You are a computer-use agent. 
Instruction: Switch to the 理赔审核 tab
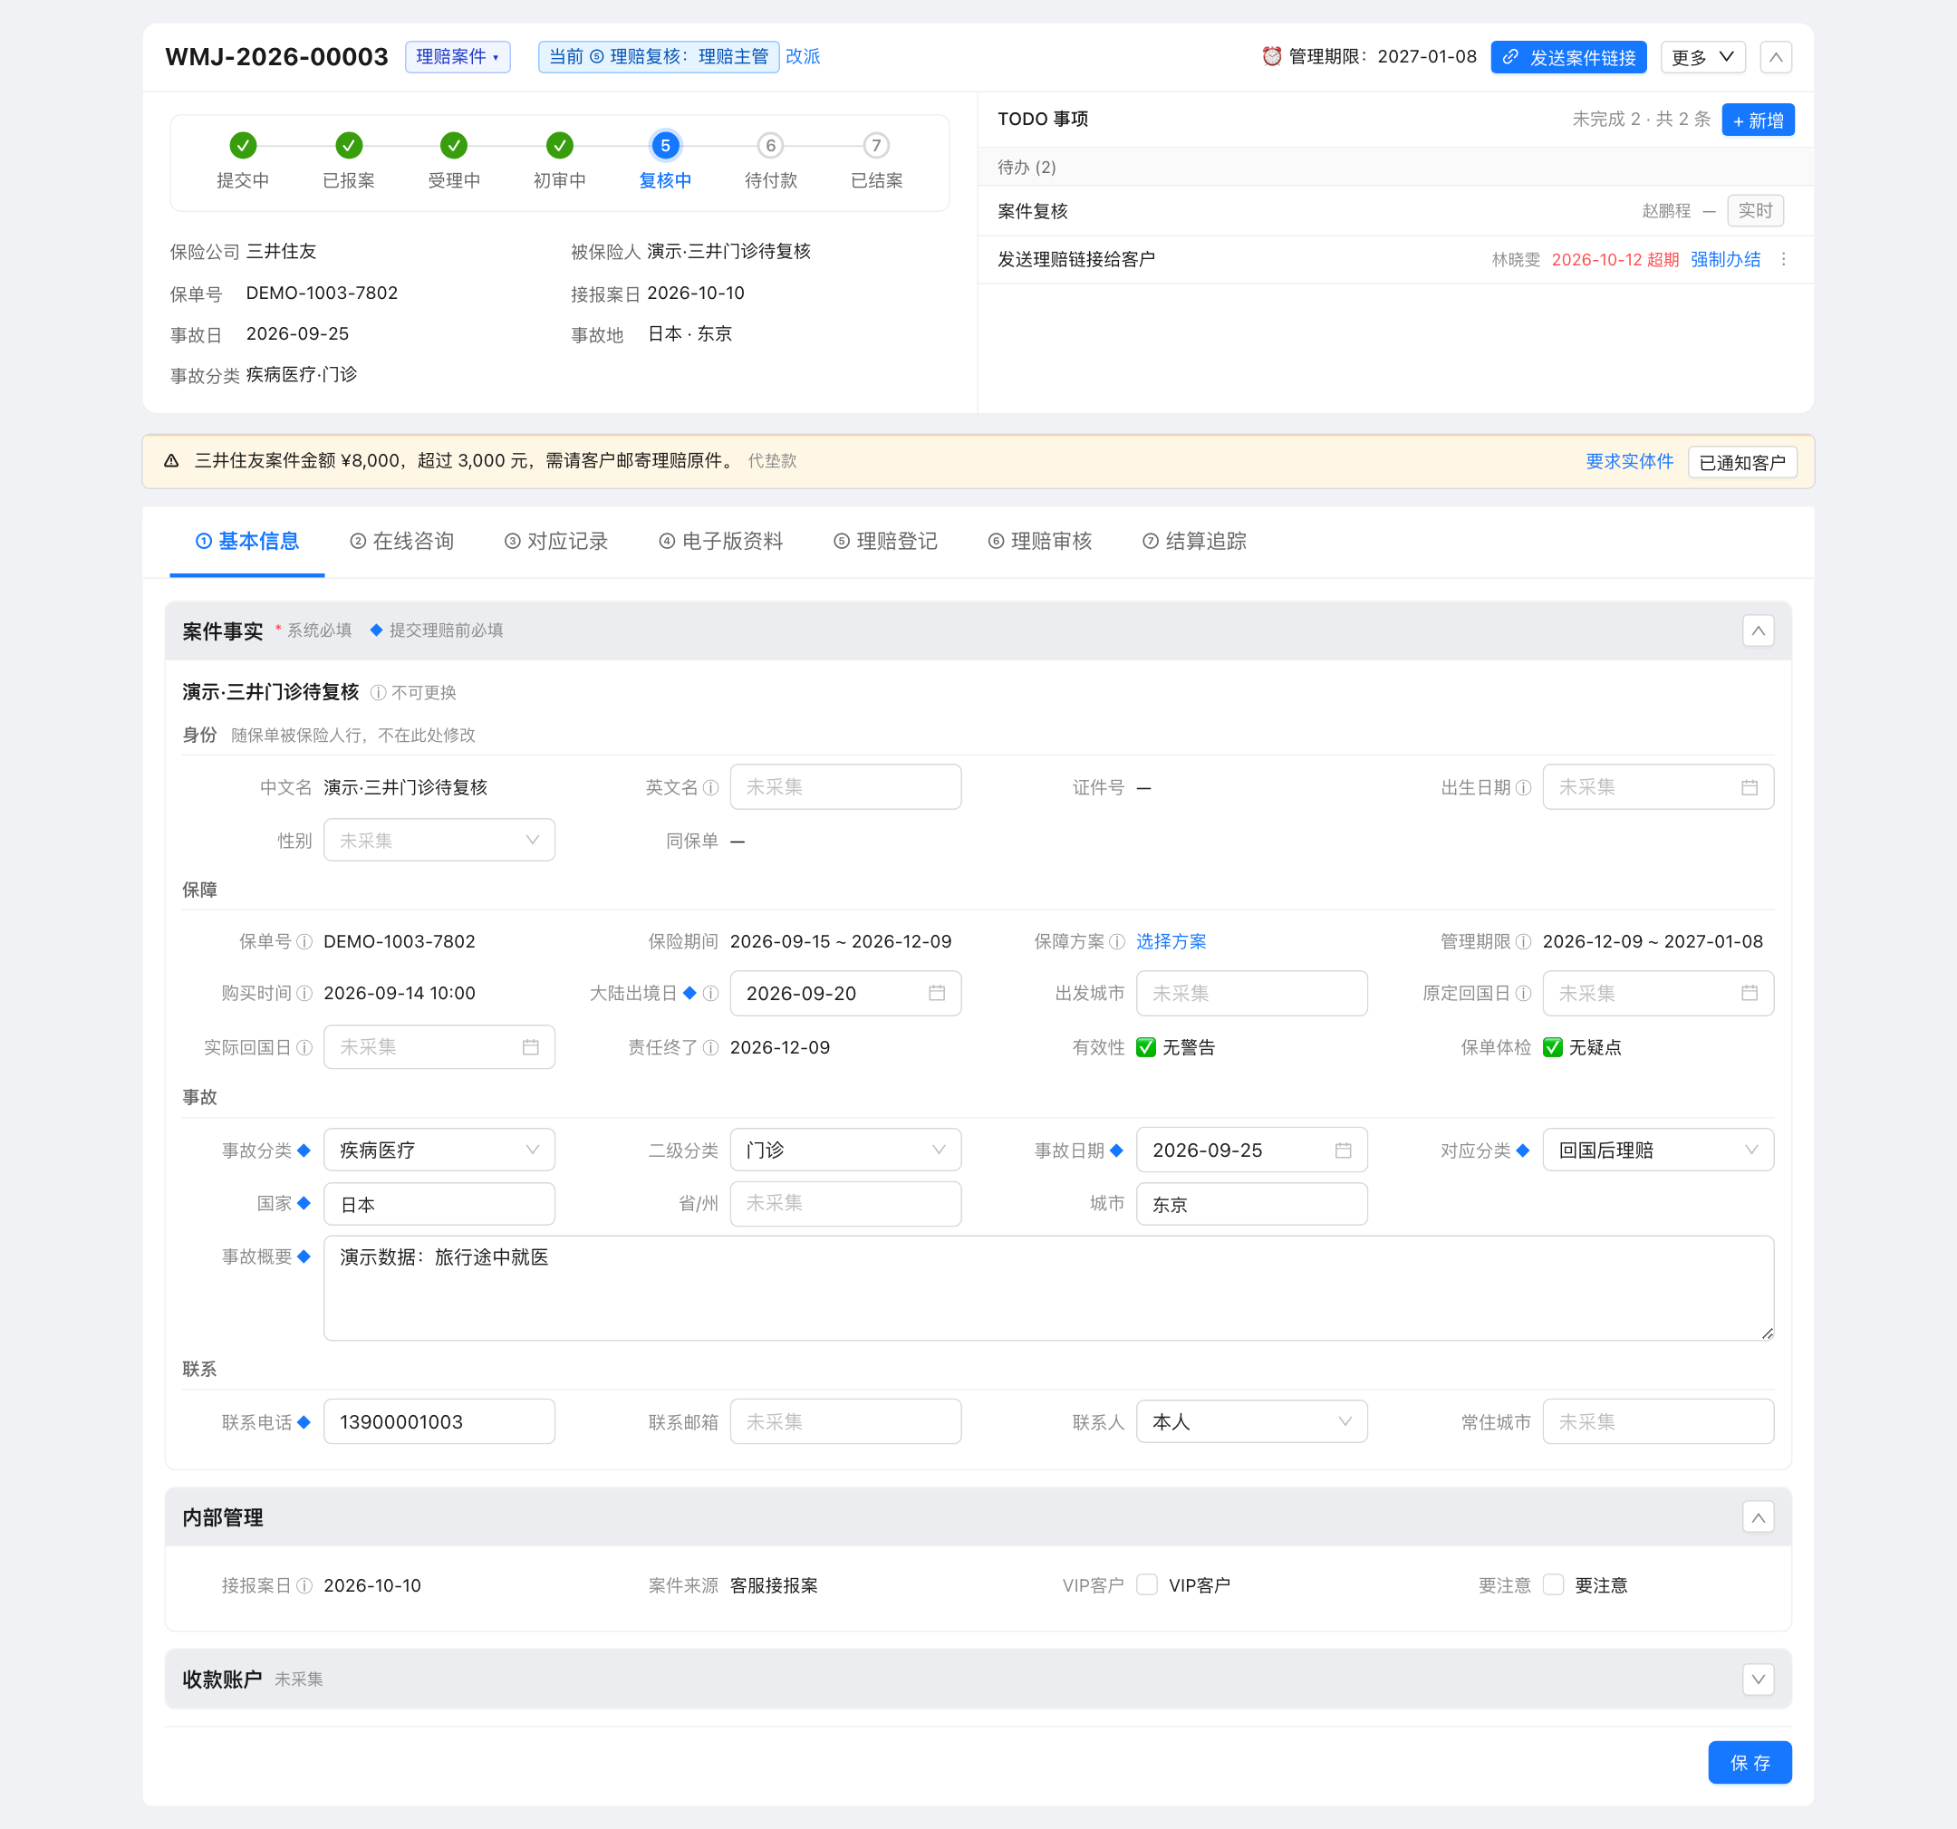[1039, 542]
